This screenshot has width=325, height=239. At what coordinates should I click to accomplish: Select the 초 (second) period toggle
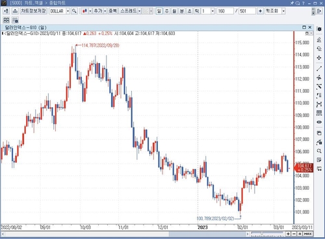[x=189, y=11]
